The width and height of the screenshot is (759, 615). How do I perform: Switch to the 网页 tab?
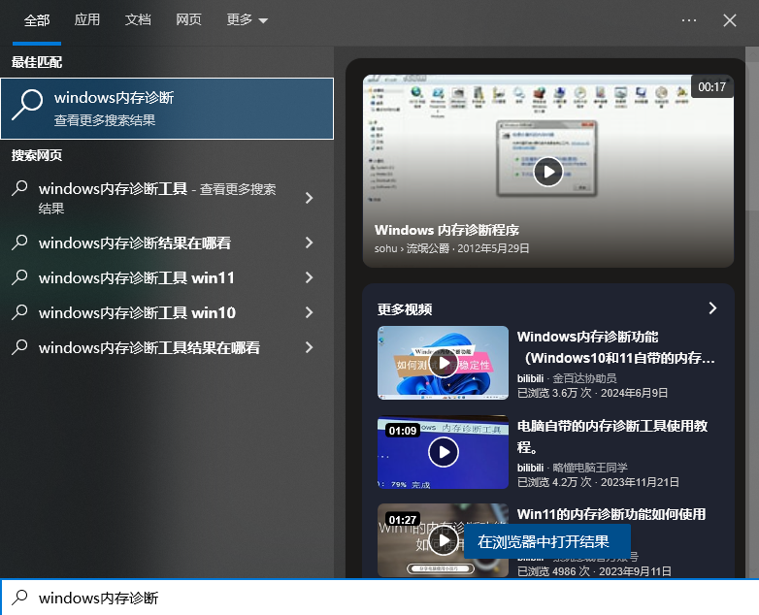tap(188, 19)
